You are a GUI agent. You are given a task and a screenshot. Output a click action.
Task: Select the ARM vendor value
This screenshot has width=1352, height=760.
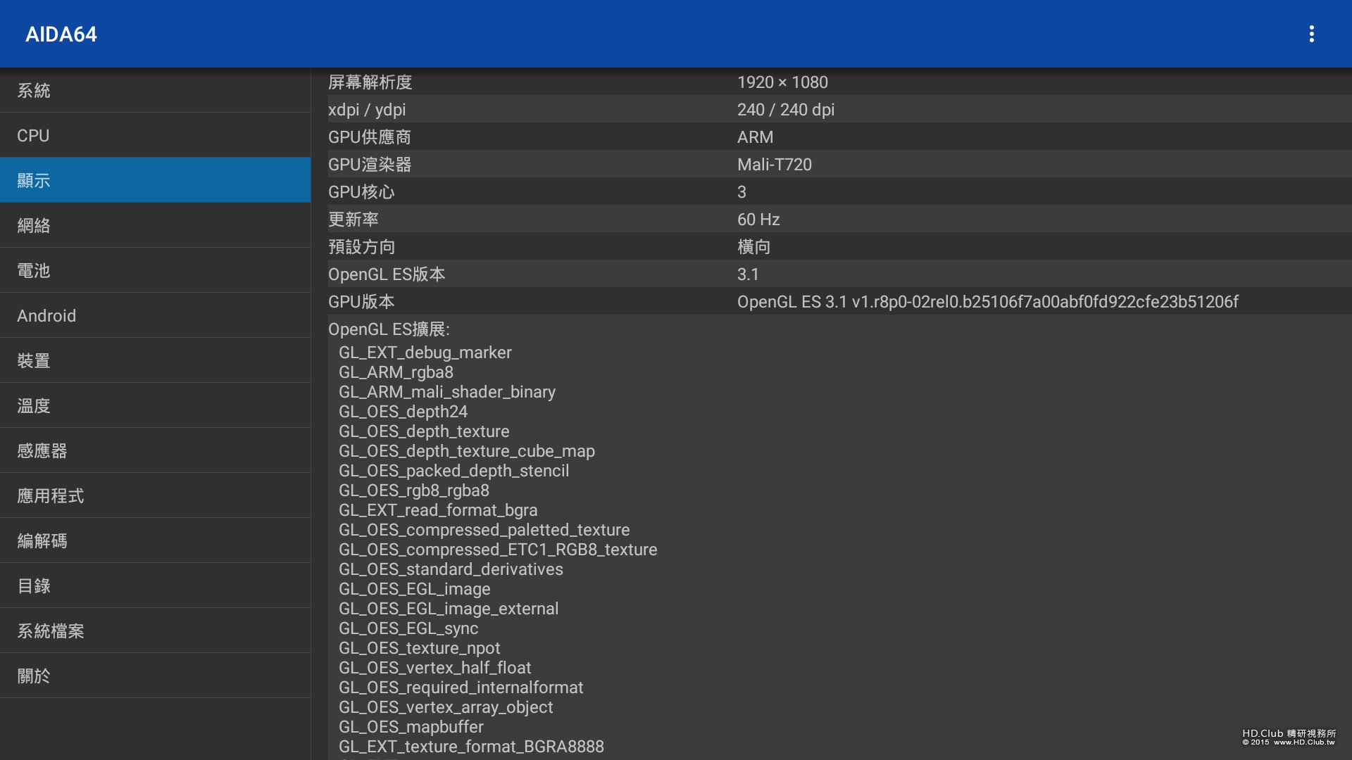755,137
